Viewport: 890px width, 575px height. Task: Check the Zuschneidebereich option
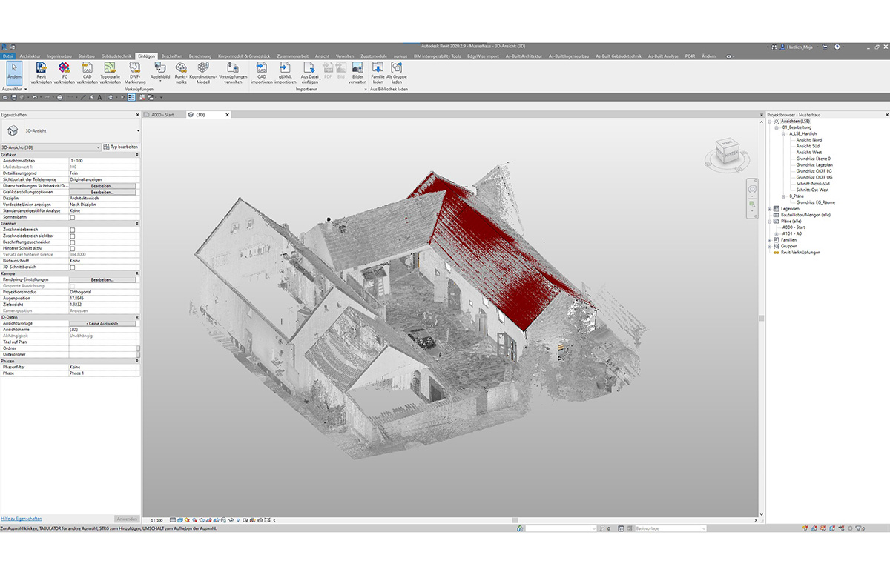click(73, 230)
